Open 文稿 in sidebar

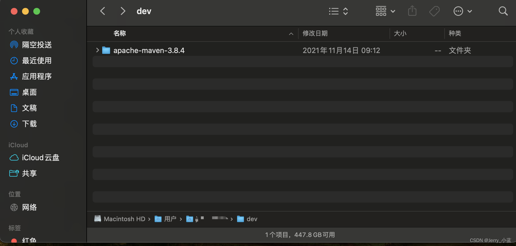point(23,108)
